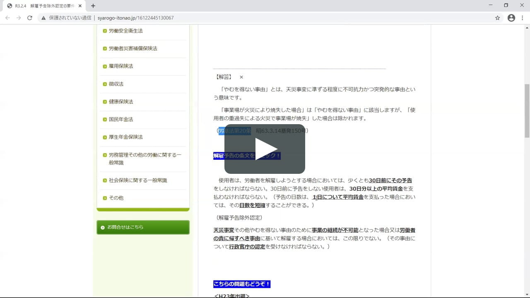This screenshot has height=298, width=530.
Task: Play the video with the center play button
Action: pos(265,149)
